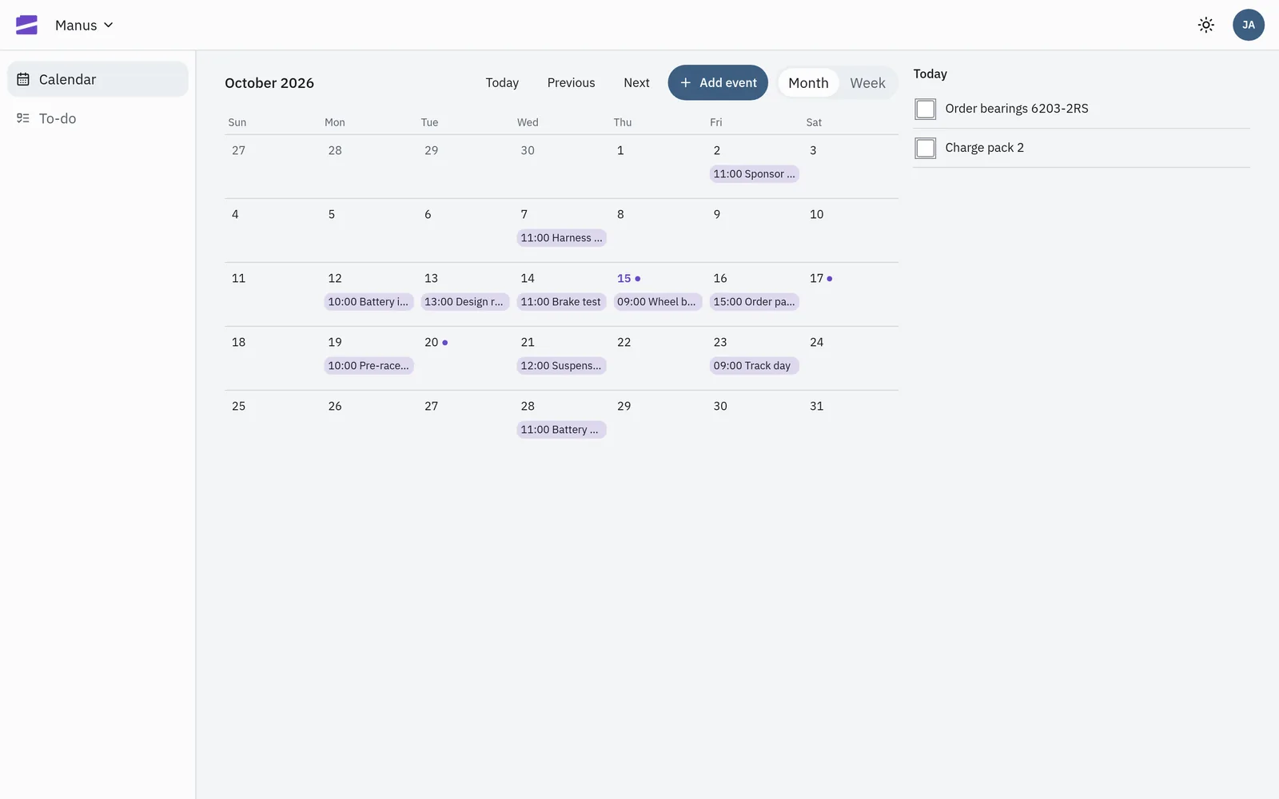Go to the Next month
Viewport: 1279px width, 799px height.
636,82
